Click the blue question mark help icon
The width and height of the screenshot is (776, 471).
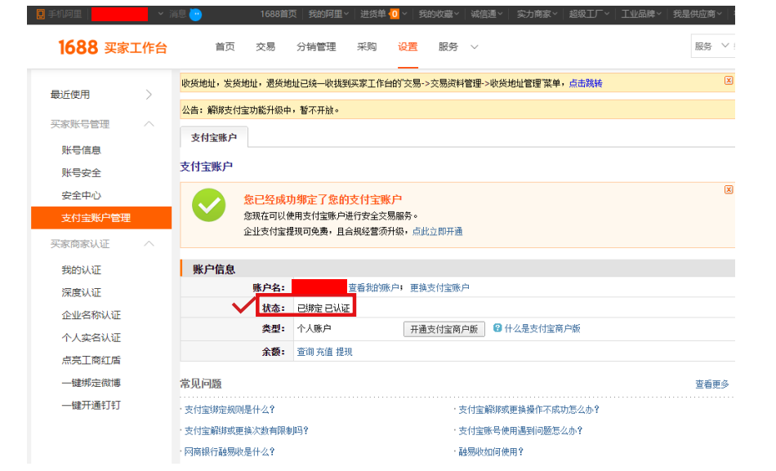click(497, 328)
